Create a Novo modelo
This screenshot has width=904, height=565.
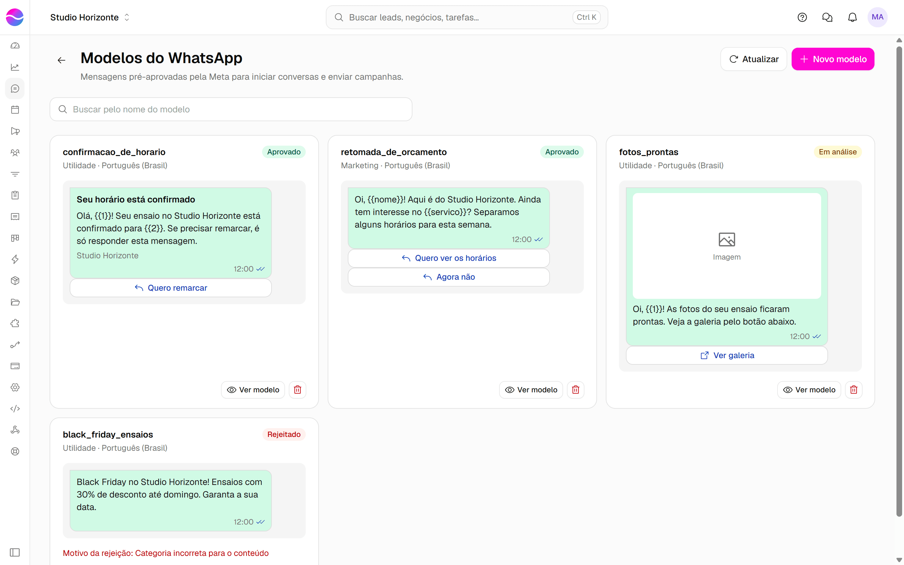pos(833,59)
